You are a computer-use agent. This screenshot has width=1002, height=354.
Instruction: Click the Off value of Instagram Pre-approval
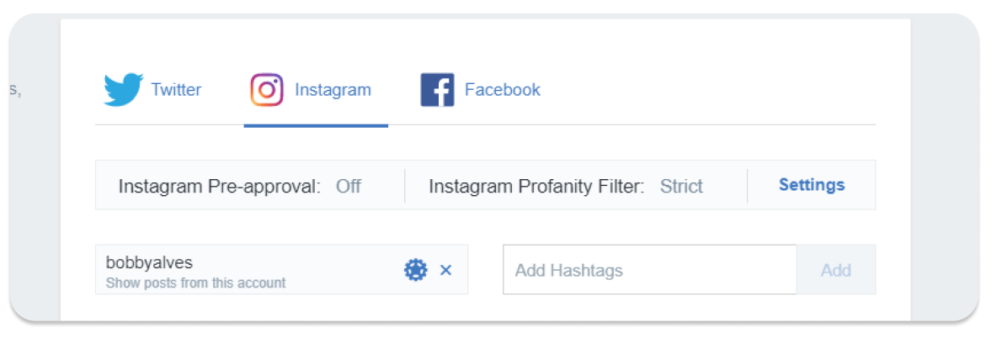pos(349,186)
